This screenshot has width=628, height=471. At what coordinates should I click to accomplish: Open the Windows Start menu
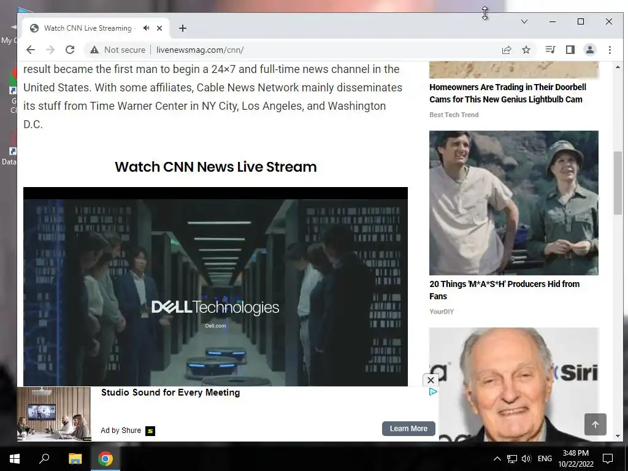(15, 459)
